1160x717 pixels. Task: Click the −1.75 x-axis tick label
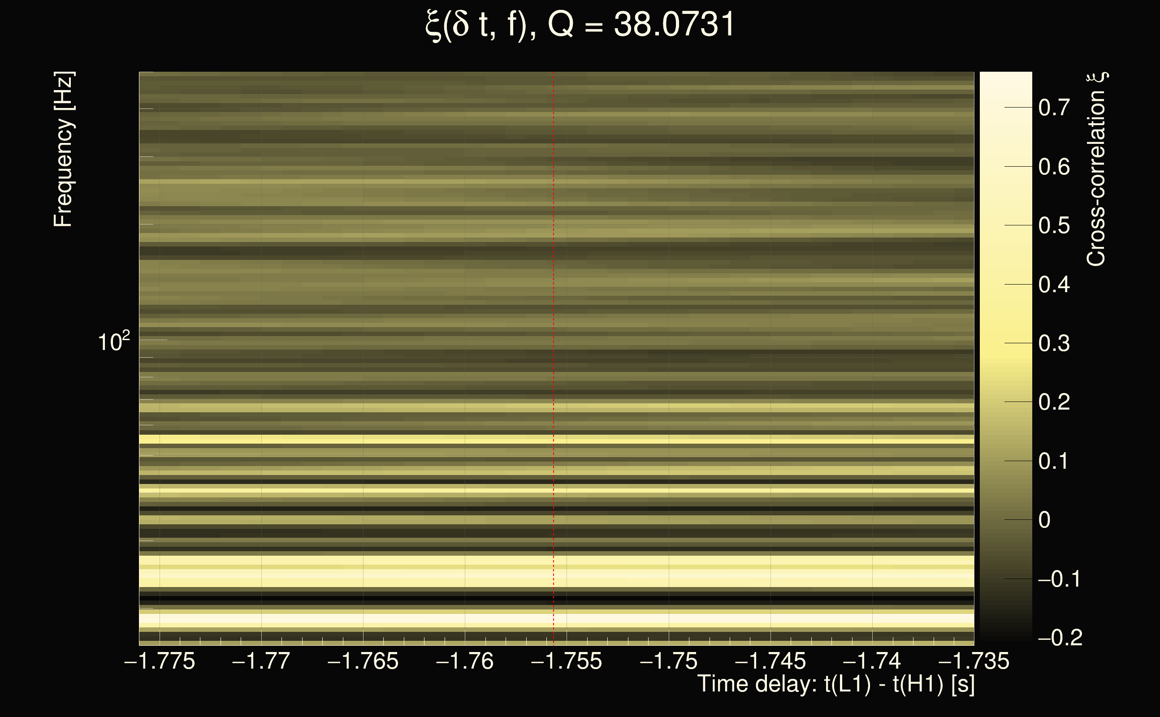click(x=669, y=661)
